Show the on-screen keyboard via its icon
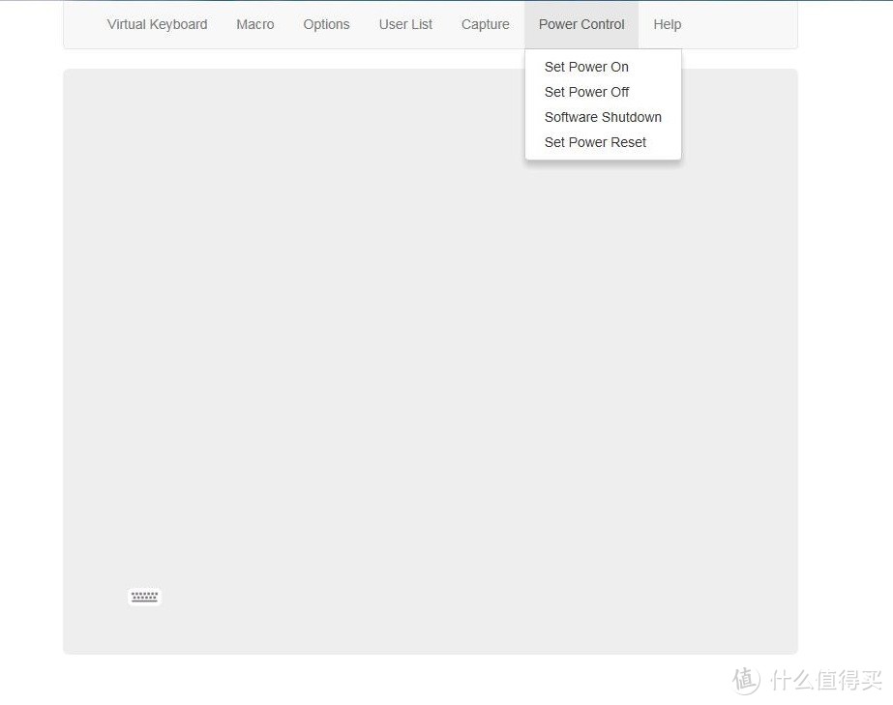 coord(144,597)
